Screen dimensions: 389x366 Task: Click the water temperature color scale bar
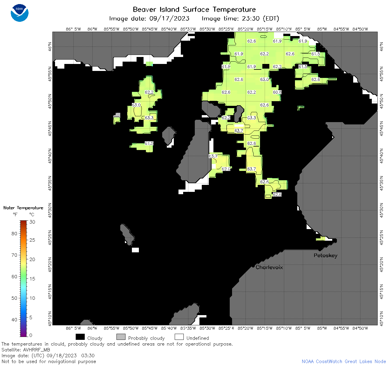(x=24, y=278)
